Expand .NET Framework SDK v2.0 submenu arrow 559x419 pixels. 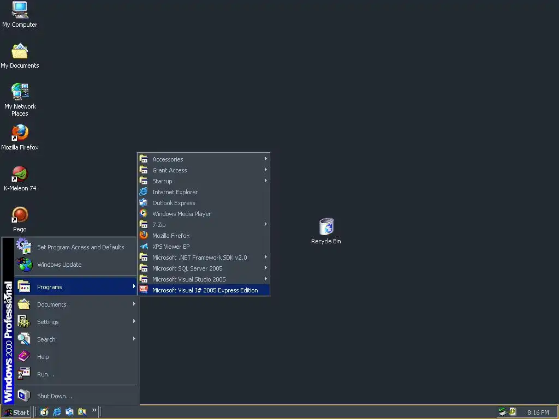[x=266, y=257]
